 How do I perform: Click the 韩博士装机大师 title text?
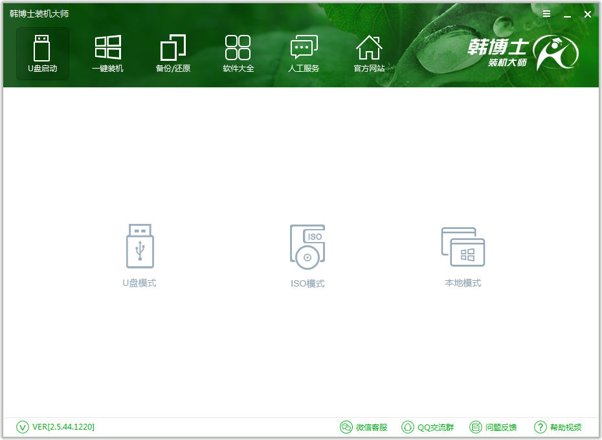[x=39, y=14]
